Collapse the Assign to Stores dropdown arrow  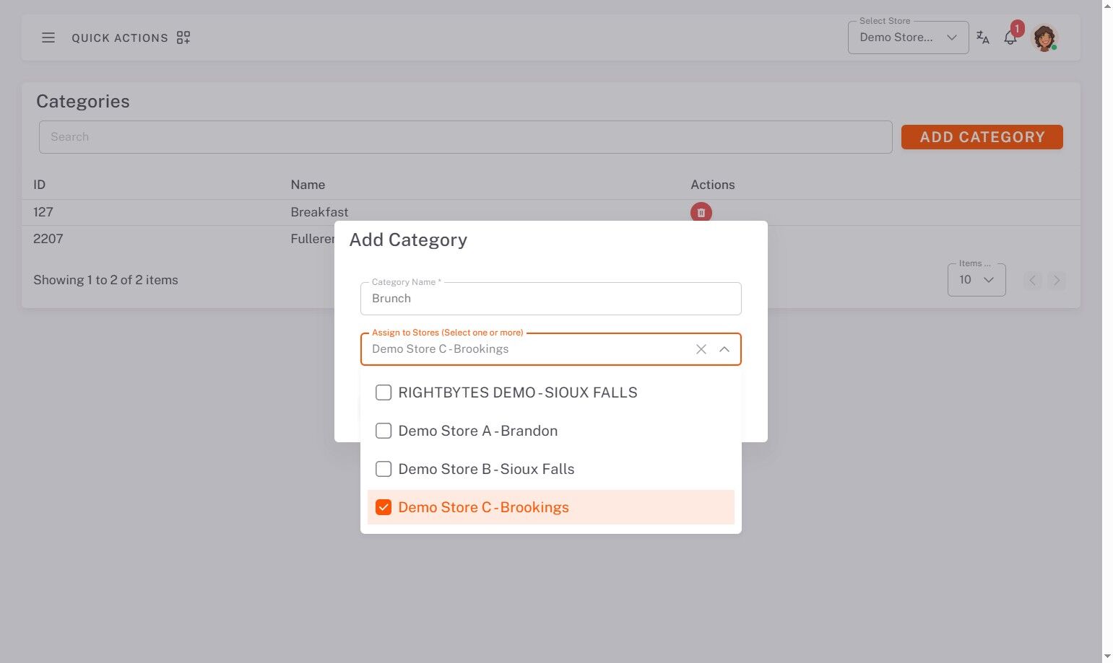(x=724, y=349)
